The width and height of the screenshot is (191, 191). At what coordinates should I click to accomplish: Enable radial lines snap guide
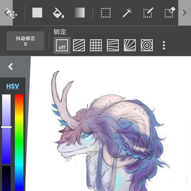point(130,45)
